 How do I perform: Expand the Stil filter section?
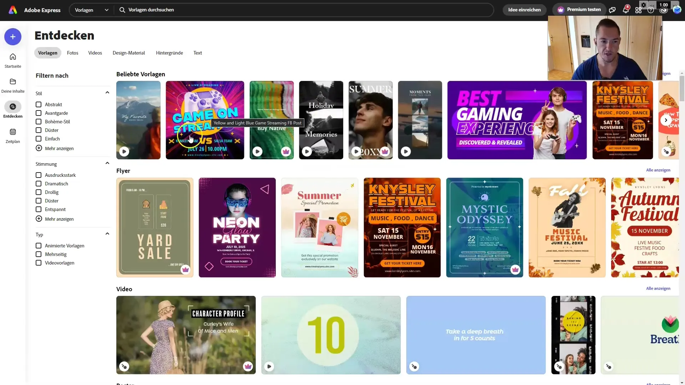107,93
